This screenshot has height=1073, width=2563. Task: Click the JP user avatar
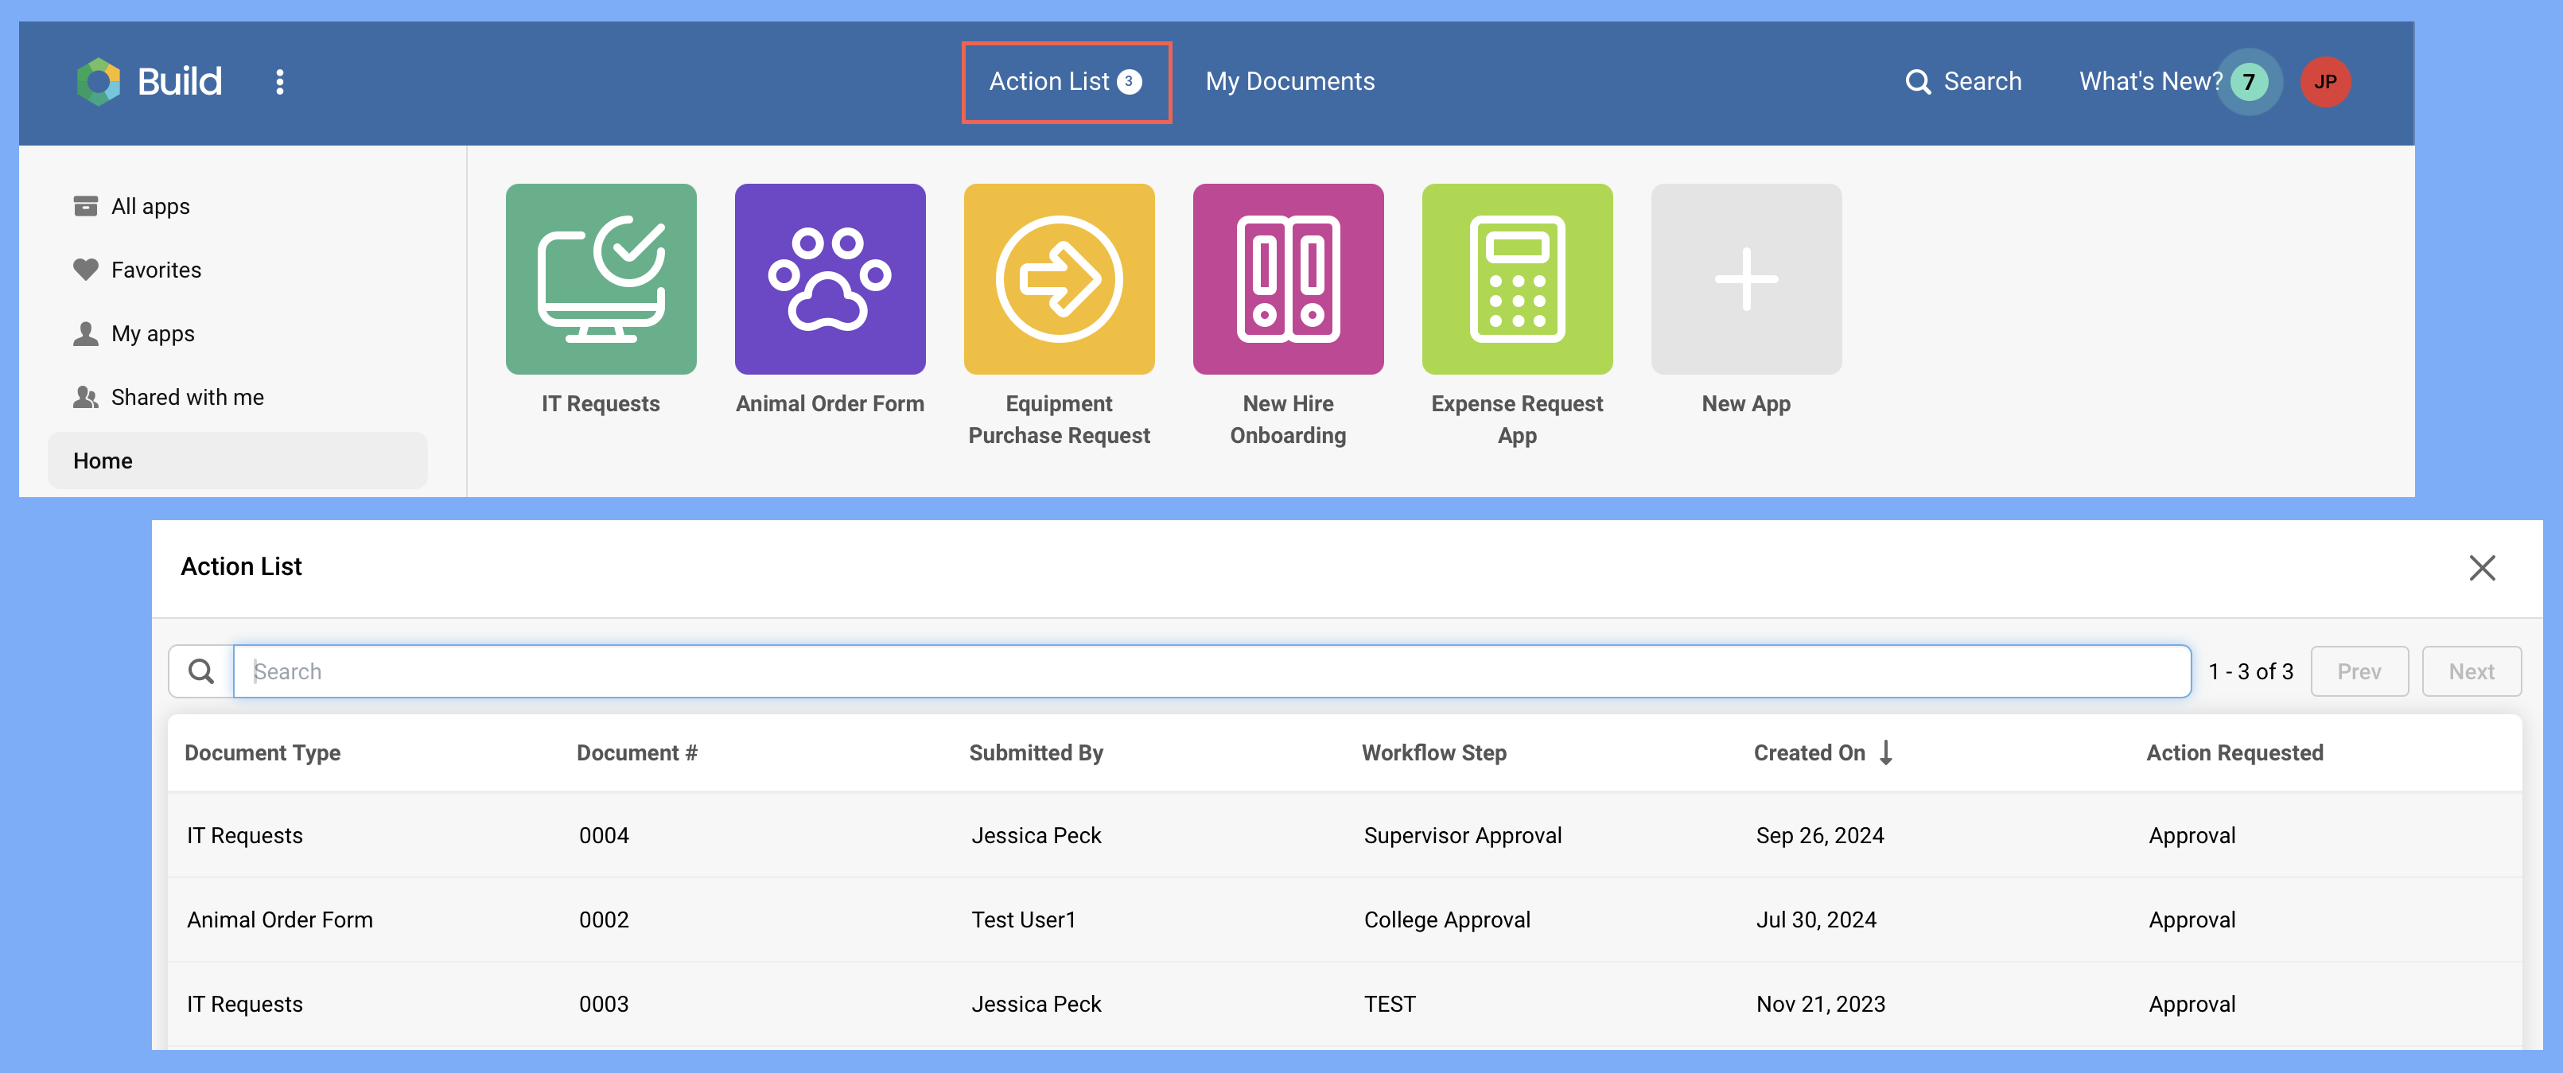point(2324,82)
